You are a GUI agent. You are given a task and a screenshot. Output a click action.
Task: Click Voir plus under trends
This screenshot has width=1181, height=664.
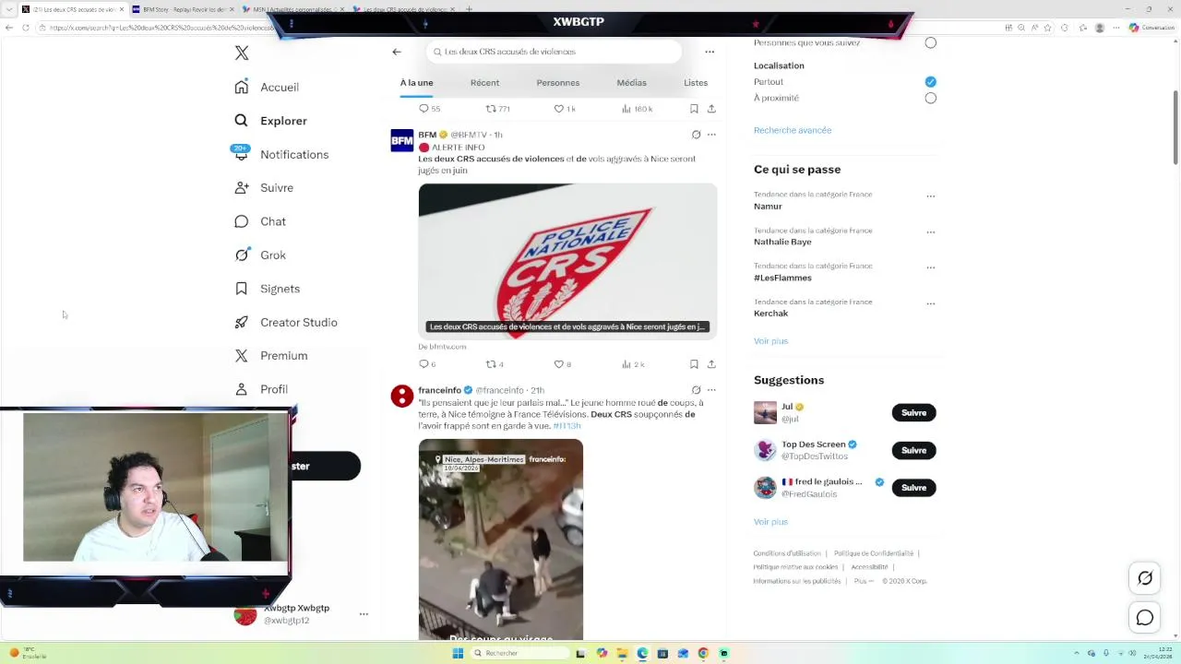[x=770, y=341]
